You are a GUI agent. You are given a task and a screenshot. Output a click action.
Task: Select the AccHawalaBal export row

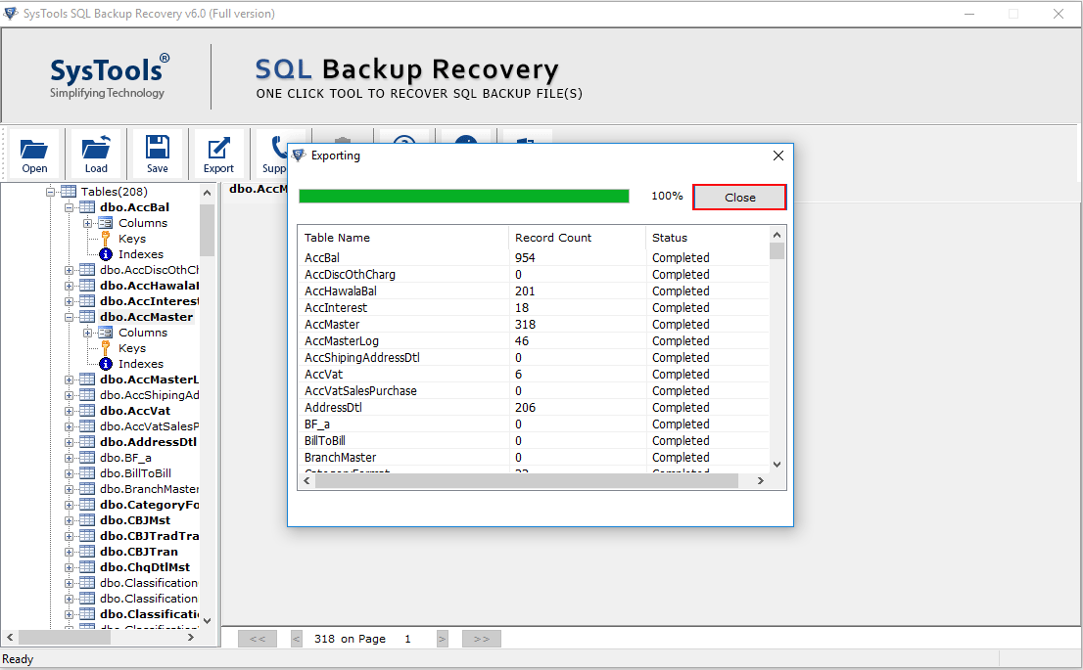coord(534,291)
